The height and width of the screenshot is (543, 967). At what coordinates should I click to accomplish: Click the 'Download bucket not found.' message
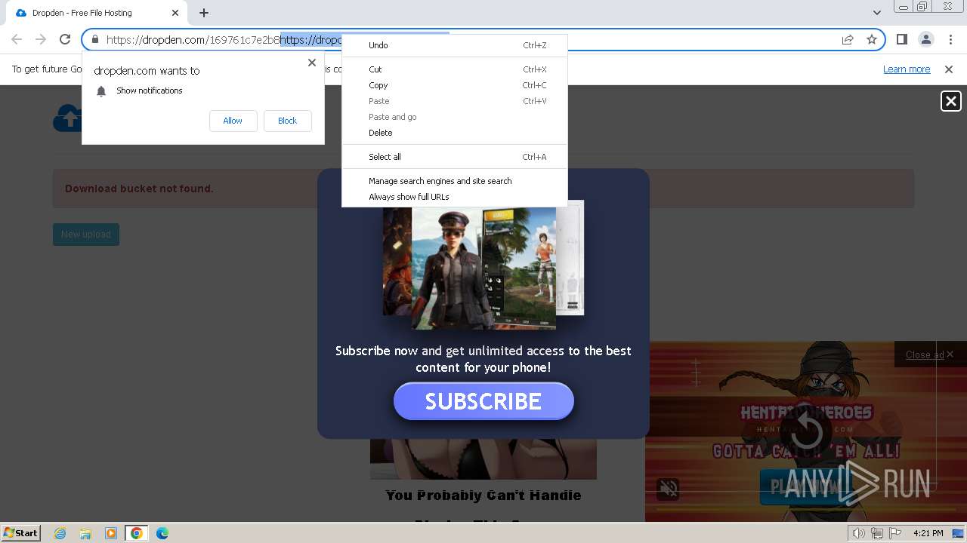(139, 189)
